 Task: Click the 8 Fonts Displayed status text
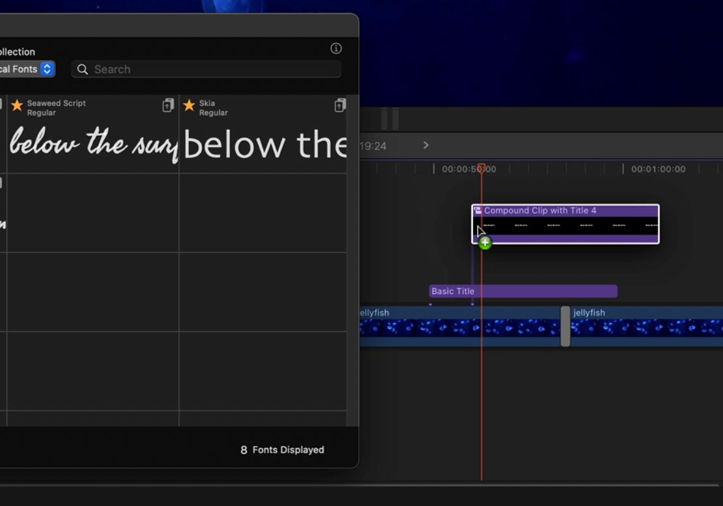coord(282,450)
